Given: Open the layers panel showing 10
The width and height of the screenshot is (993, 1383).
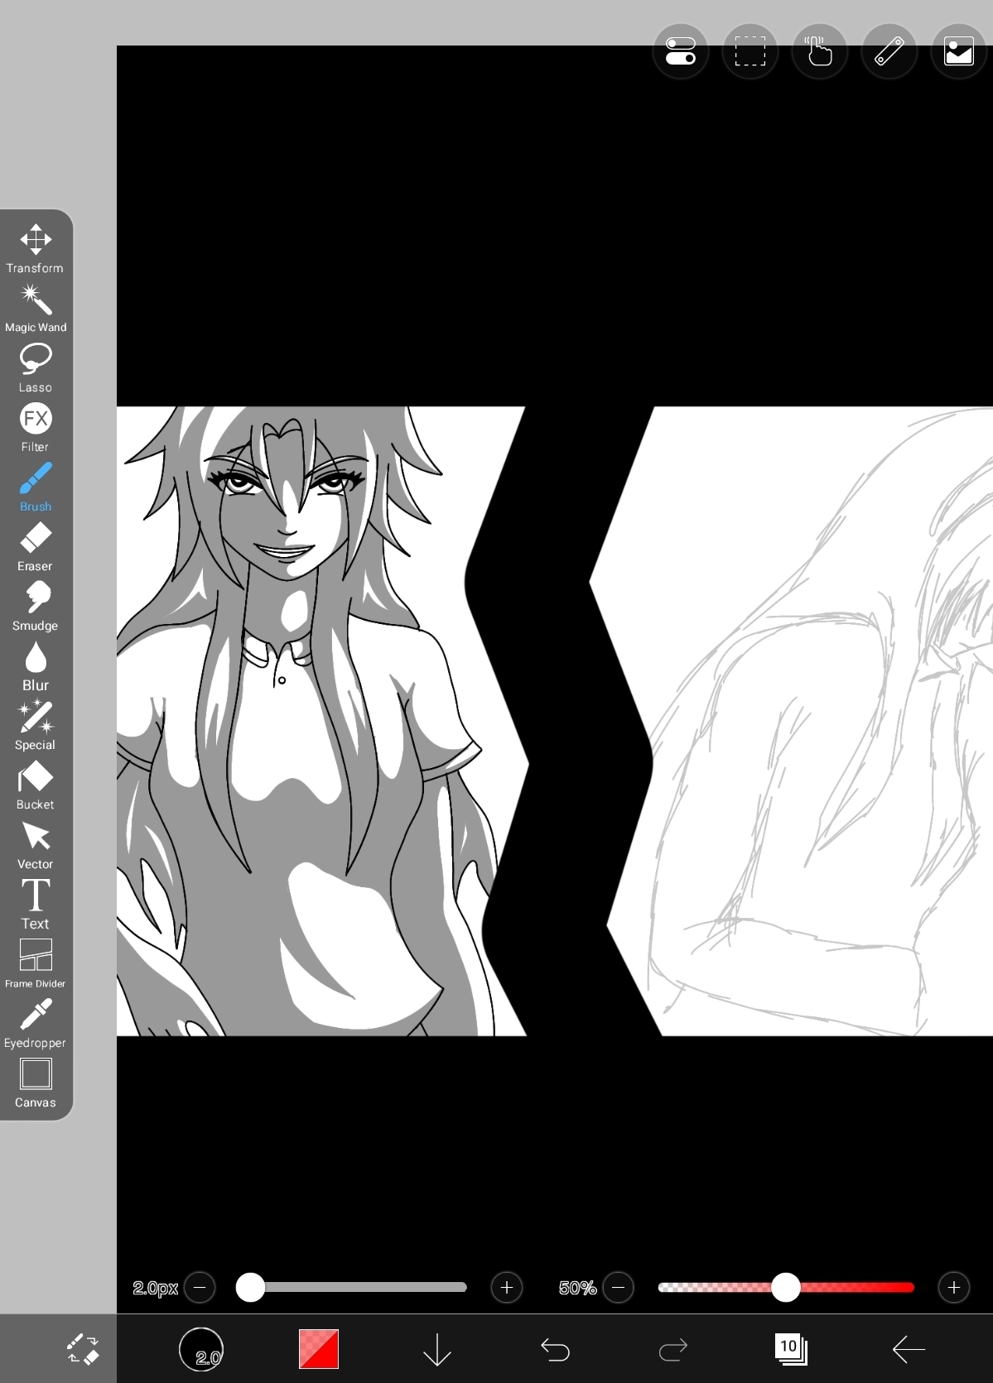Looking at the screenshot, I should 791,1349.
